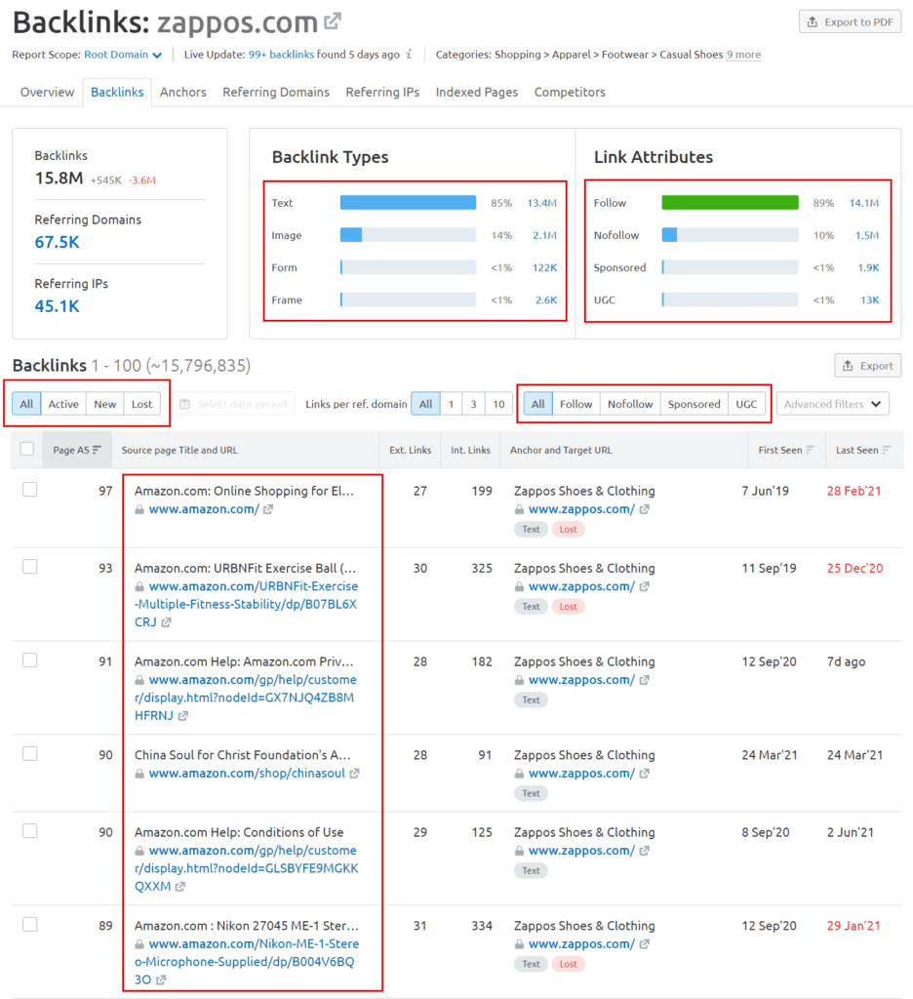Expand 9 more categories
Image resolution: width=913 pixels, height=999 pixels.
pos(743,55)
